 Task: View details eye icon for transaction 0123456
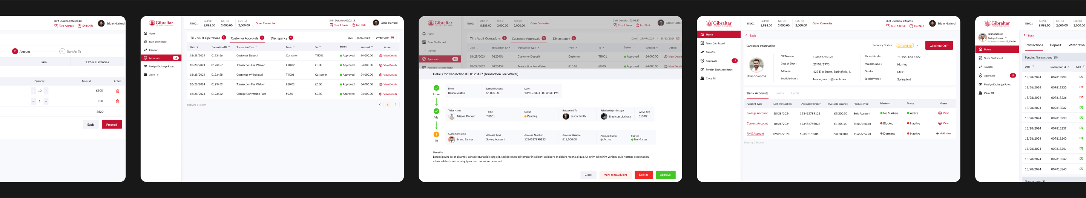click(x=380, y=56)
